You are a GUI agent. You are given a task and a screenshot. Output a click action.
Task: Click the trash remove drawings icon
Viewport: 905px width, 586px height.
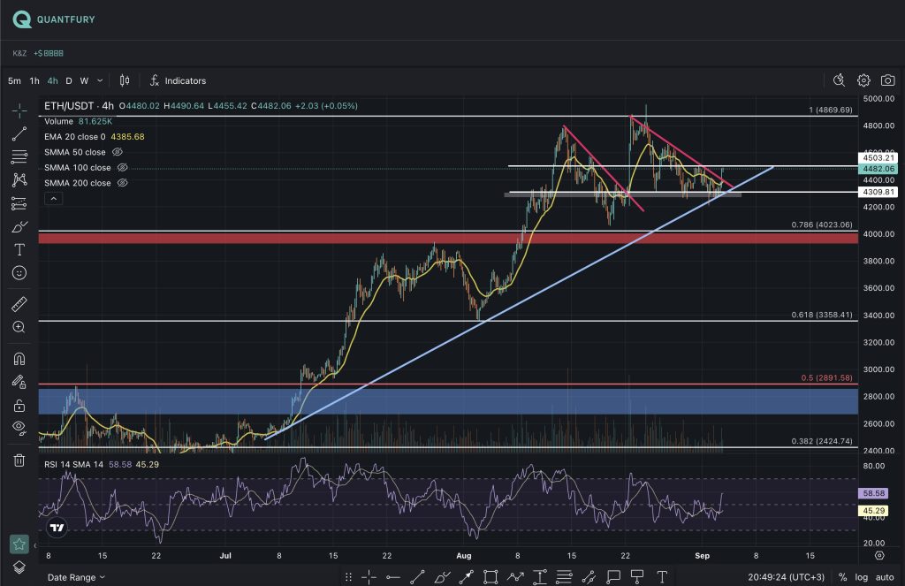19,460
